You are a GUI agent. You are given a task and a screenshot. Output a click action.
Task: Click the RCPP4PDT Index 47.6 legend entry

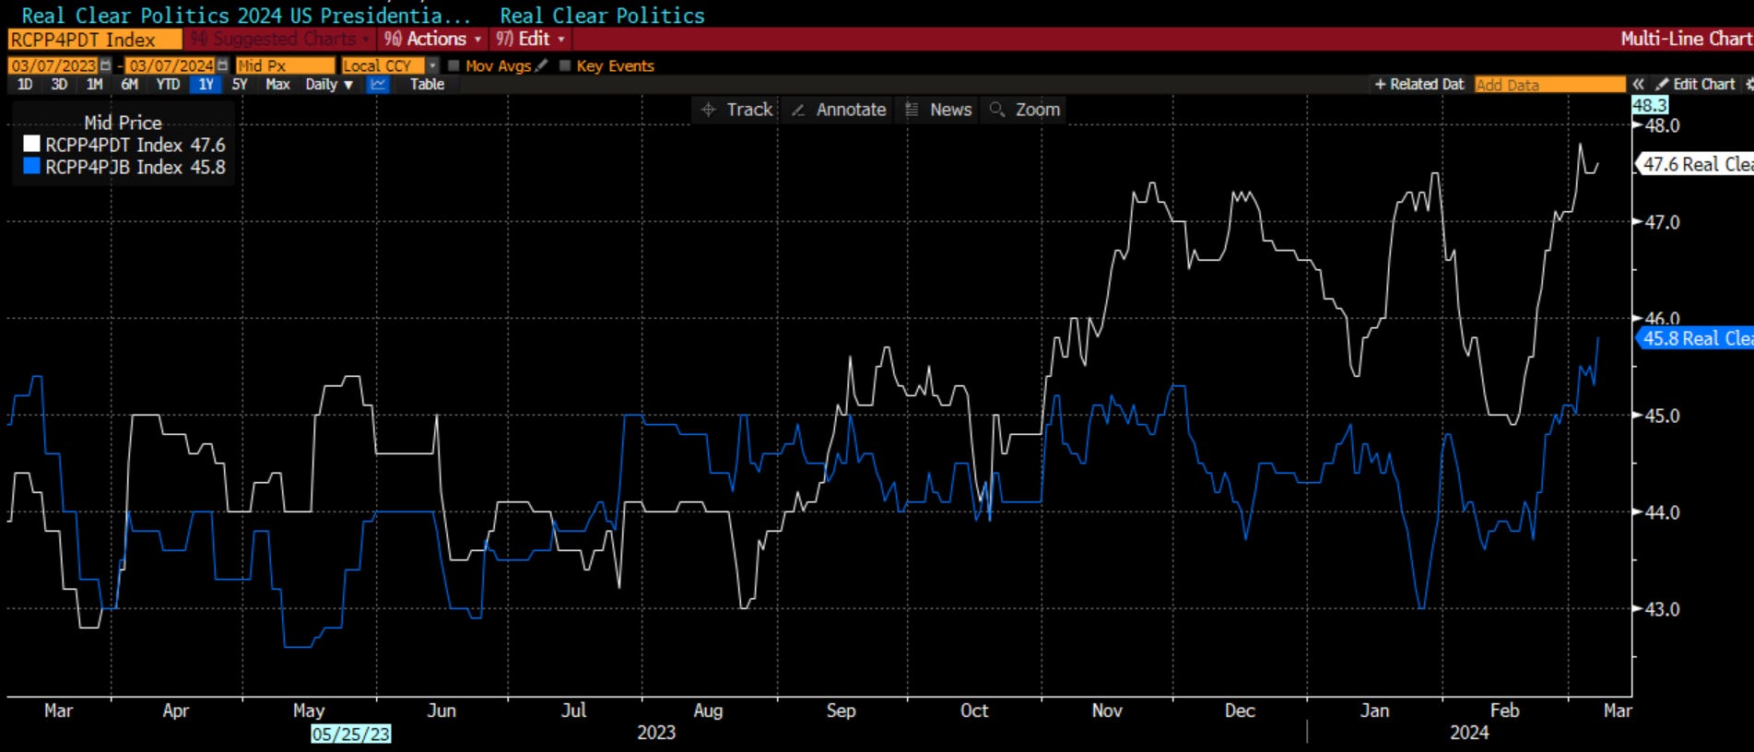[125, 145]
